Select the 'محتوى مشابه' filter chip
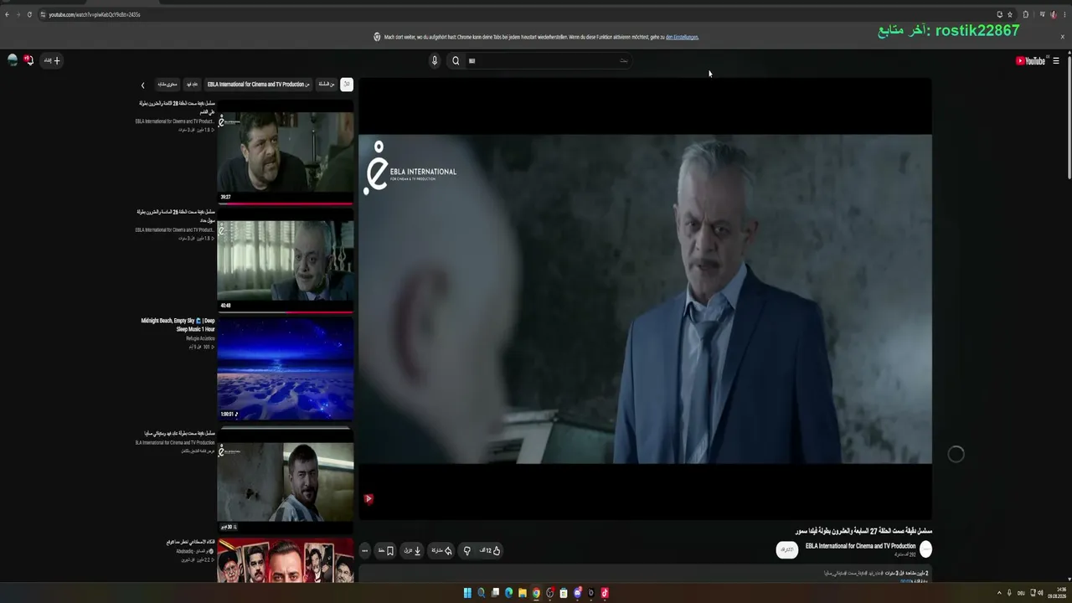 (167, 84)
